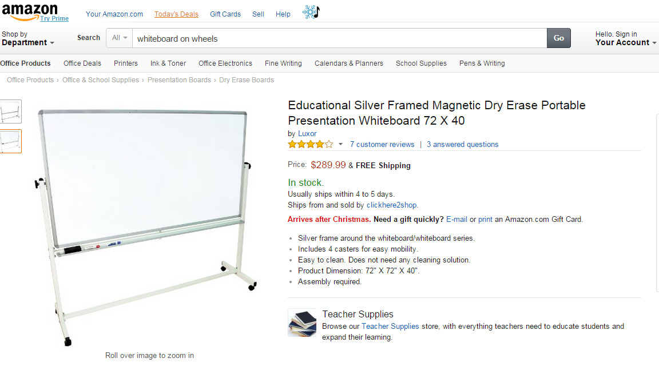Click the Go search button
Viewport: 659px width, 366px height.
tap(558, 38)
